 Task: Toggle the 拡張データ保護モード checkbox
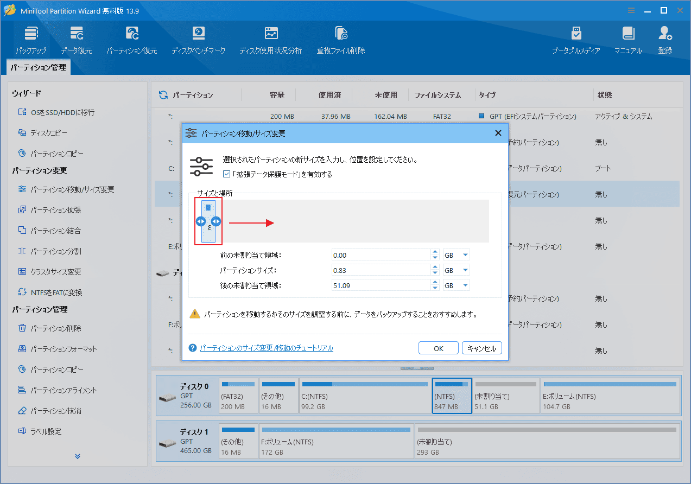[x=227, y=174]
